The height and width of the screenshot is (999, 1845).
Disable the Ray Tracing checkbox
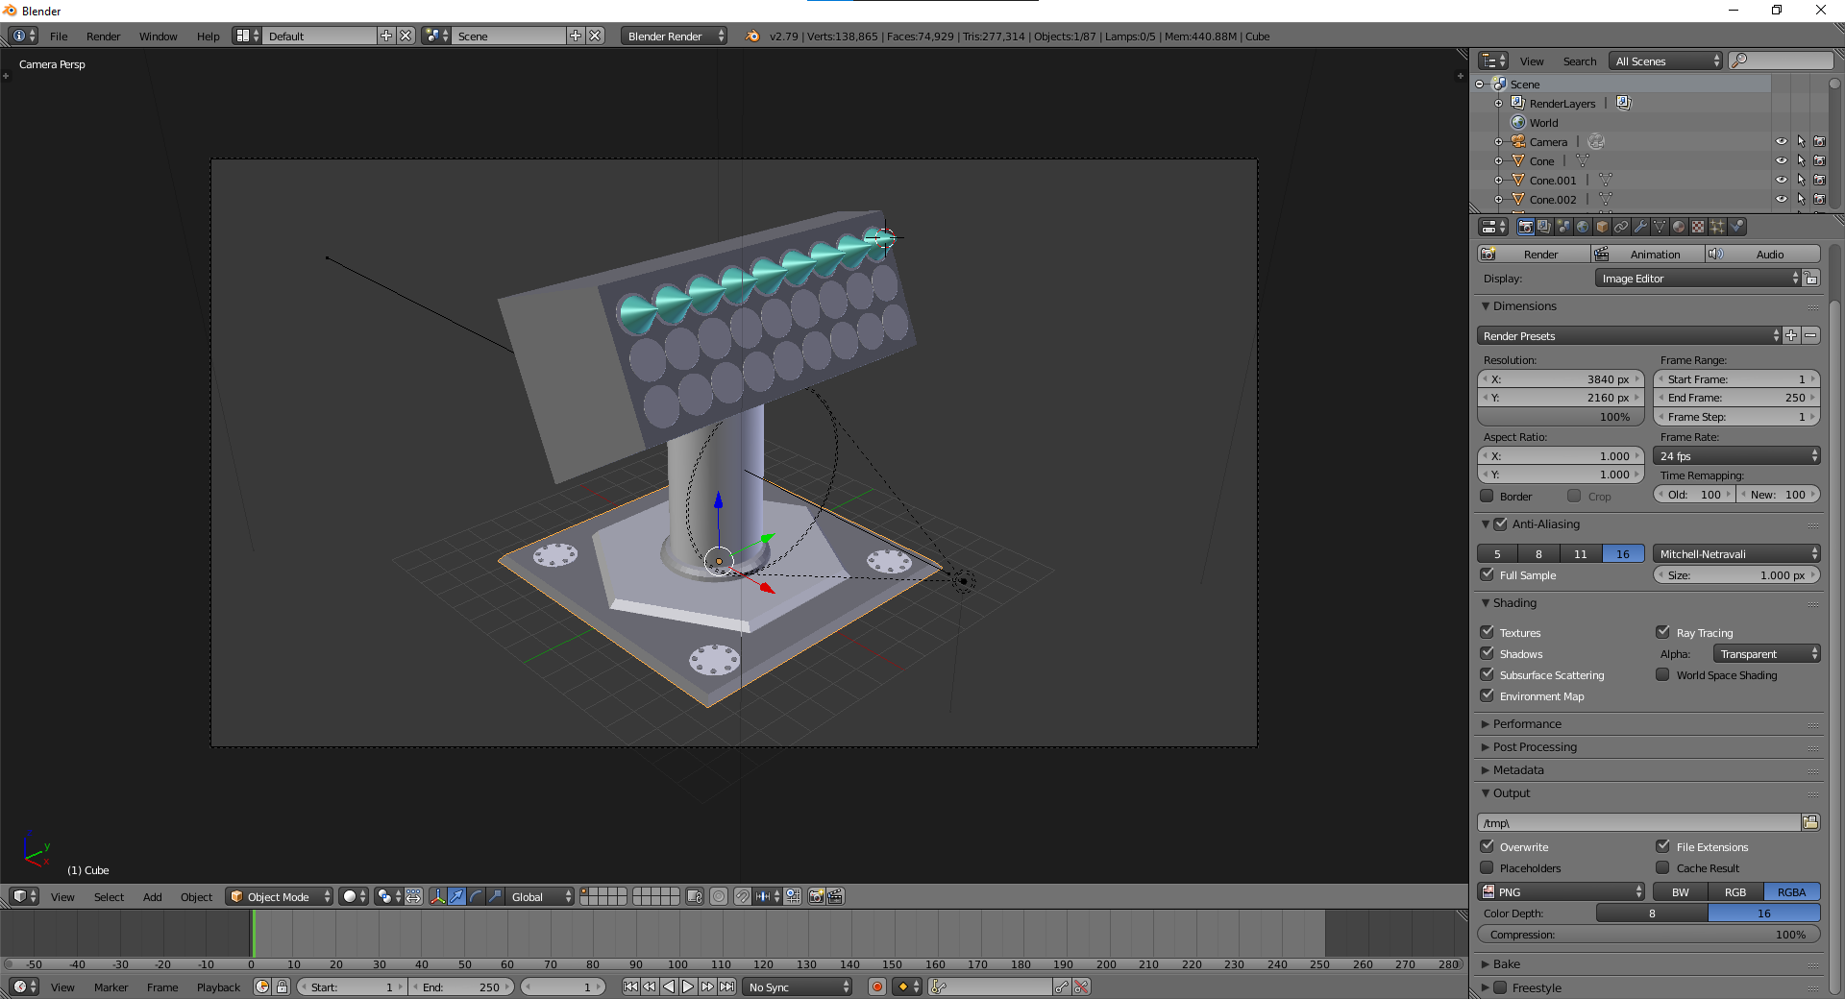point(1662,632)
